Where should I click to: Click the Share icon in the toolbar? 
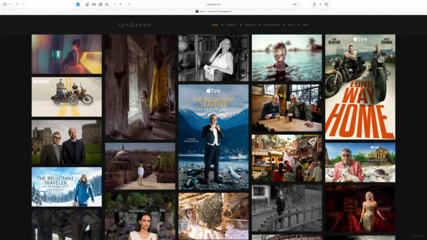pos(314,4)
